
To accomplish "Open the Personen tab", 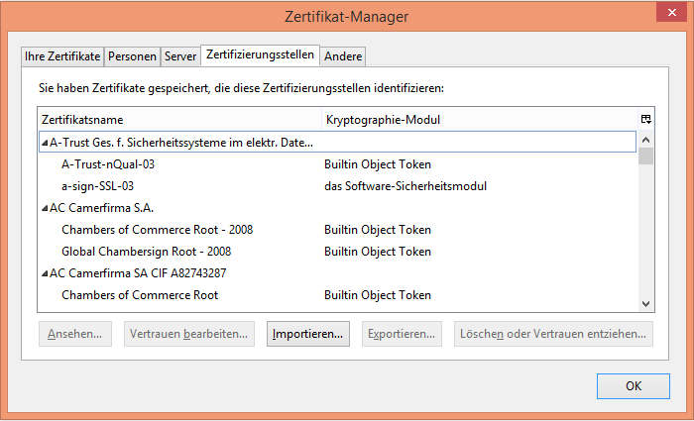I will 132,56.
